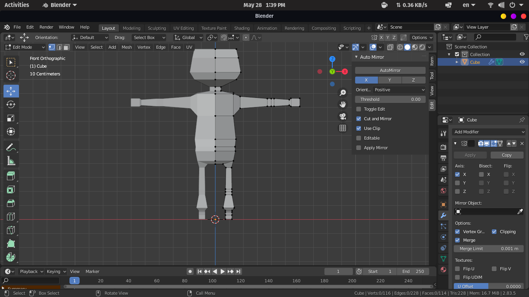Click the Cursor tool icon

click(11, 76)
